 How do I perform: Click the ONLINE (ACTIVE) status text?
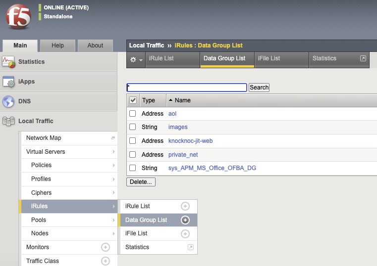coord(66,8)
